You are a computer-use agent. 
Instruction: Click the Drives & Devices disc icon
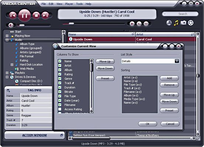(12, 77)
